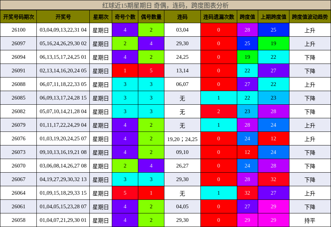The image size is (331, 227).
Task: Click period number 26073
Action: point(19,152)
